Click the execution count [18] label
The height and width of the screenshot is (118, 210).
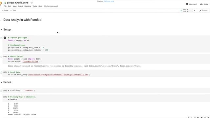5,97
